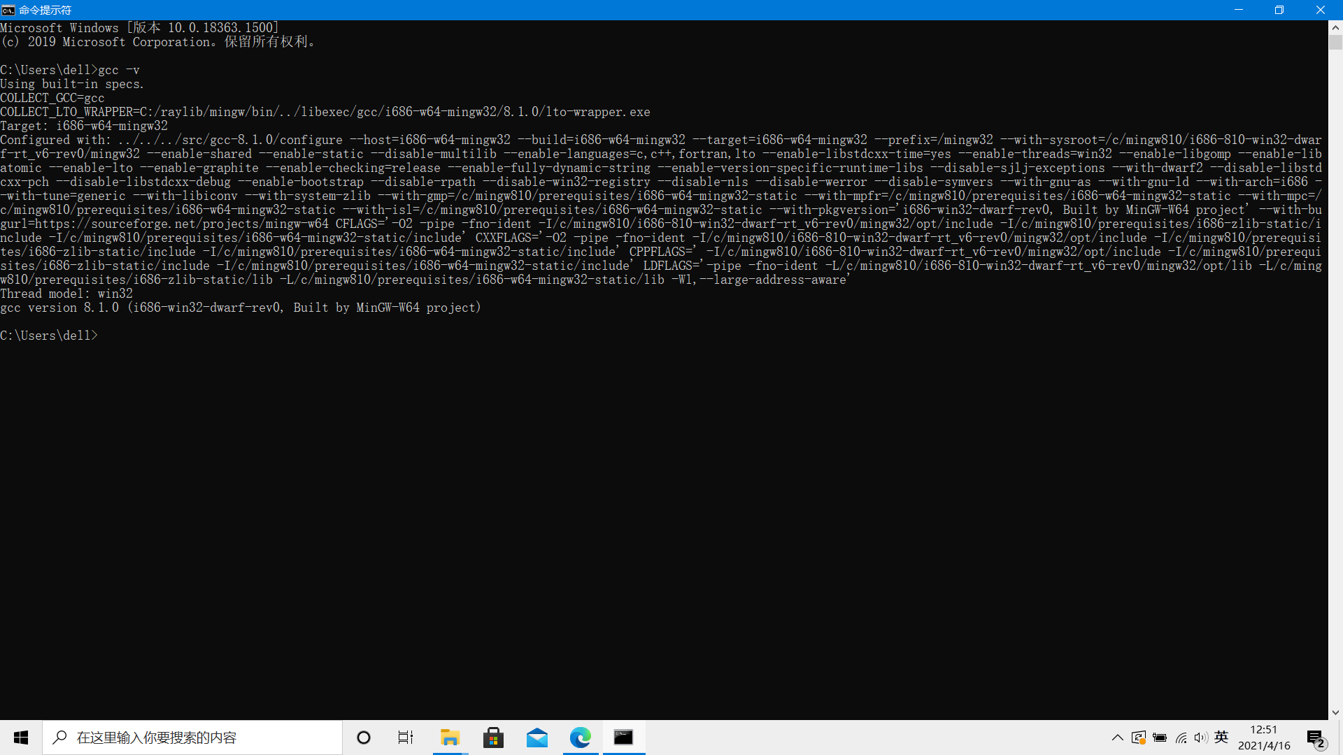Click the Command Prompt taskbar icon
Image resolution: width=1343 pixels, height=755 pixels.
(x=623, y=738)
